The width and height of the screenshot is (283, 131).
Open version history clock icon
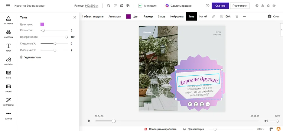[x=207, y=6]
